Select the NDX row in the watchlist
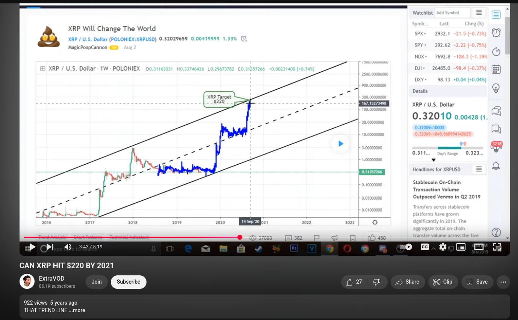Viewport: 518px width, 320px height. [448, 57]
